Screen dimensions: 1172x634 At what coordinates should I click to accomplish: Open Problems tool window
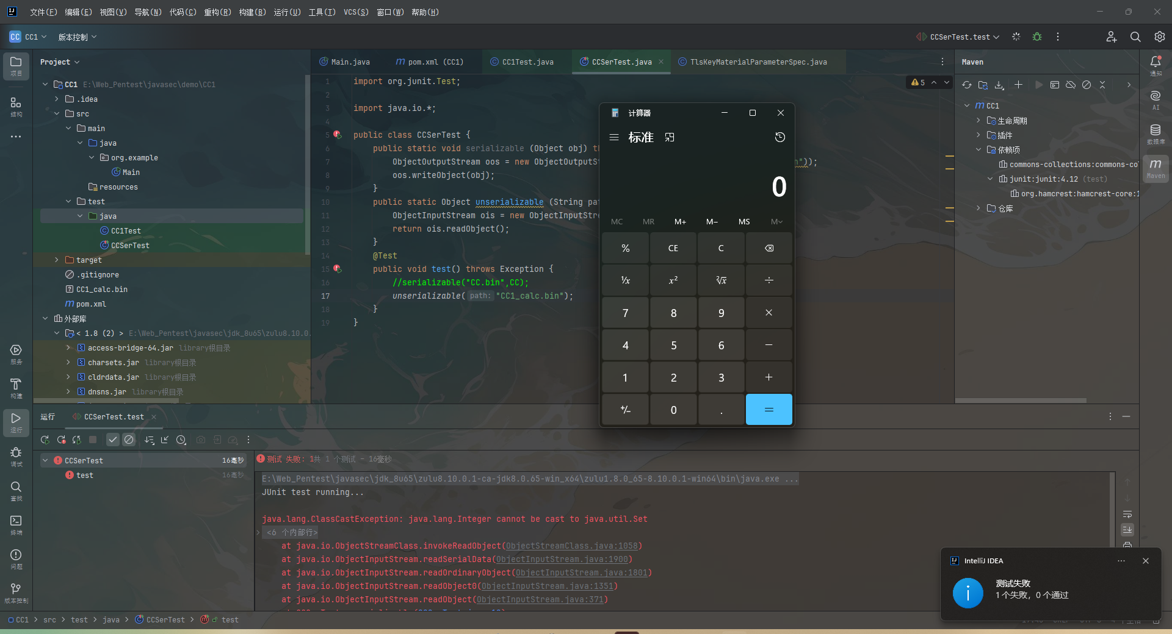(x=16, y=559)
